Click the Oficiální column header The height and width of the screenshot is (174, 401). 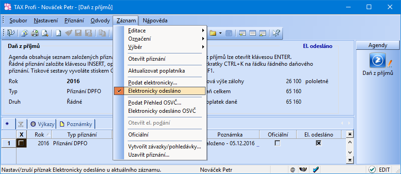coord(278,134)
